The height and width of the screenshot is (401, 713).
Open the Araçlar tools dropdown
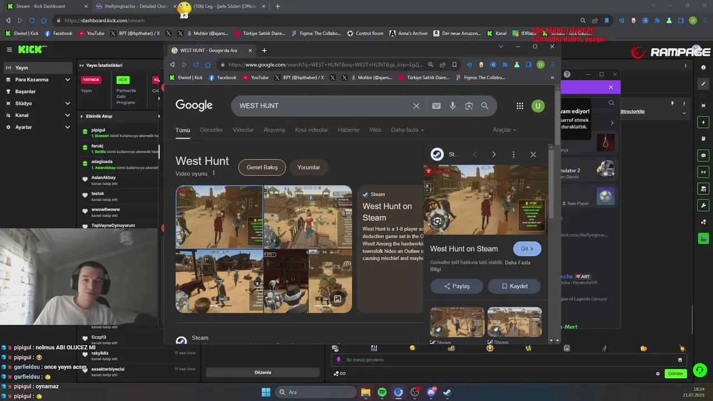[x=504, y=130]
